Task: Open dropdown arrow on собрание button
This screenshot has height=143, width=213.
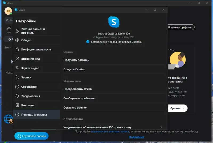Action: click(x=184, y=108)
